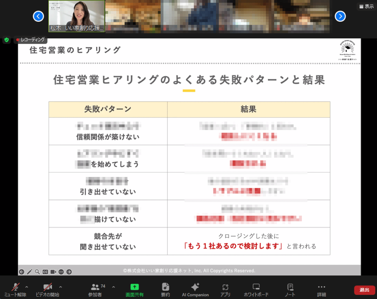Viewport: 377px width, 299px height.
Task: Open the 表示 view menu
Action: [366, 6]
